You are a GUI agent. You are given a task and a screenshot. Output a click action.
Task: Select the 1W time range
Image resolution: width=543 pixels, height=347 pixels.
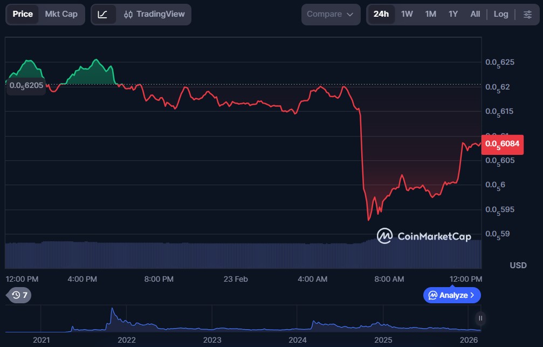[x=407, y=15]
